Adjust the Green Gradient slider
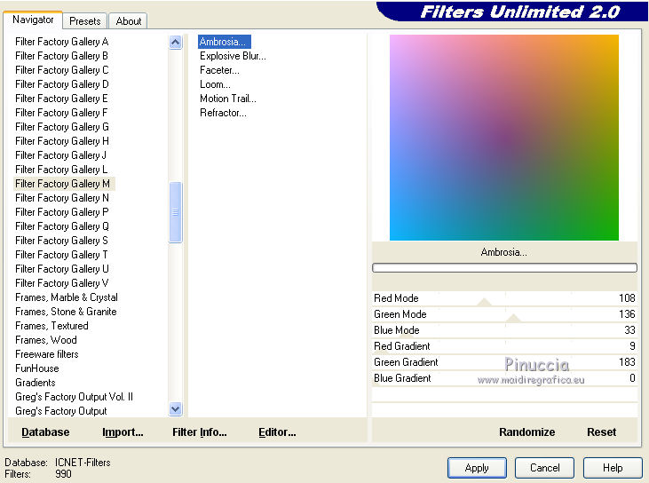649x483 pixels. click(x=504, y=362)
